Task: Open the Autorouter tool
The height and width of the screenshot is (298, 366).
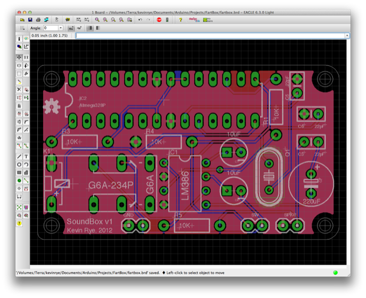Action: click(x=26, y=207)
